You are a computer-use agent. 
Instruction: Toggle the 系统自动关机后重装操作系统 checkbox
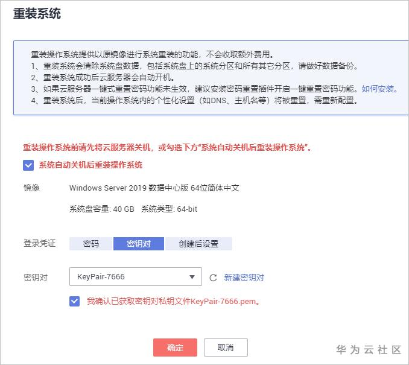pos(28,165)
